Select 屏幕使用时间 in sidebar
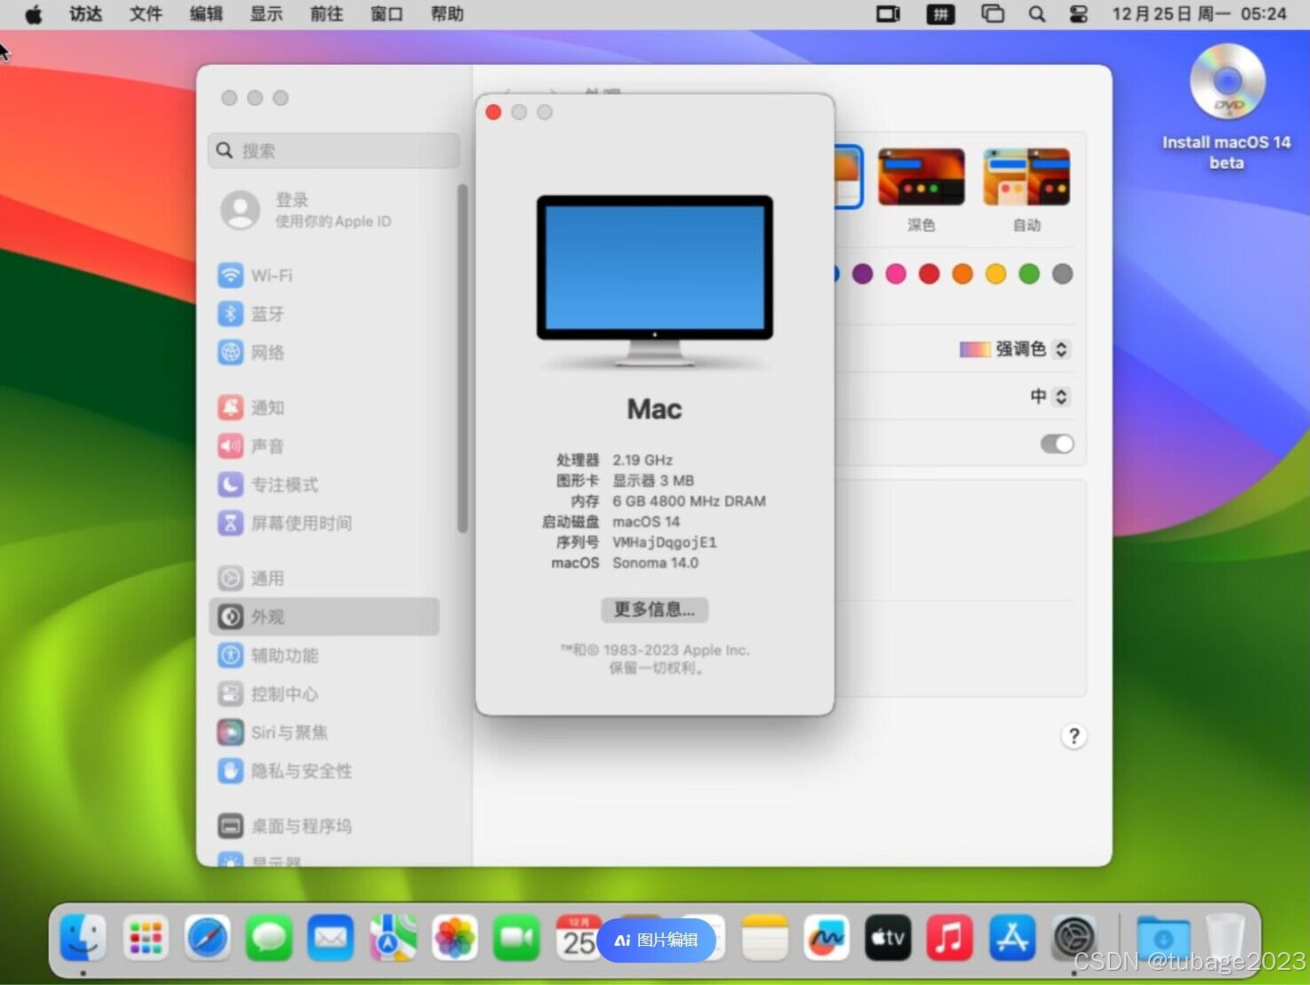The width and height of the screenshot is (1310, 985). pyautogui.click(x=325, y=523)
